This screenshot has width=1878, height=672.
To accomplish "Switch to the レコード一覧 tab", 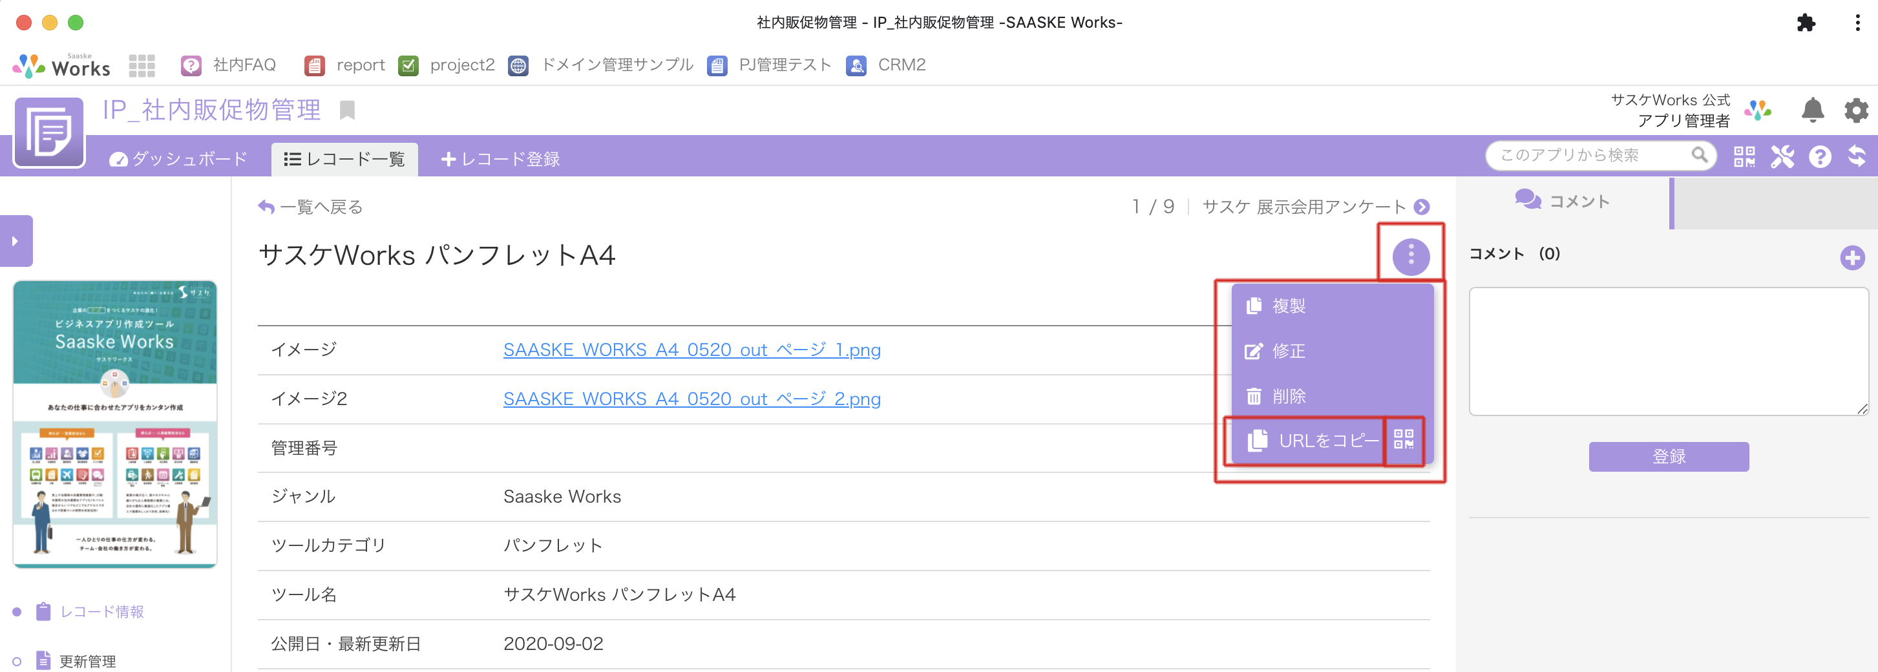I will [x=344, y=159].
